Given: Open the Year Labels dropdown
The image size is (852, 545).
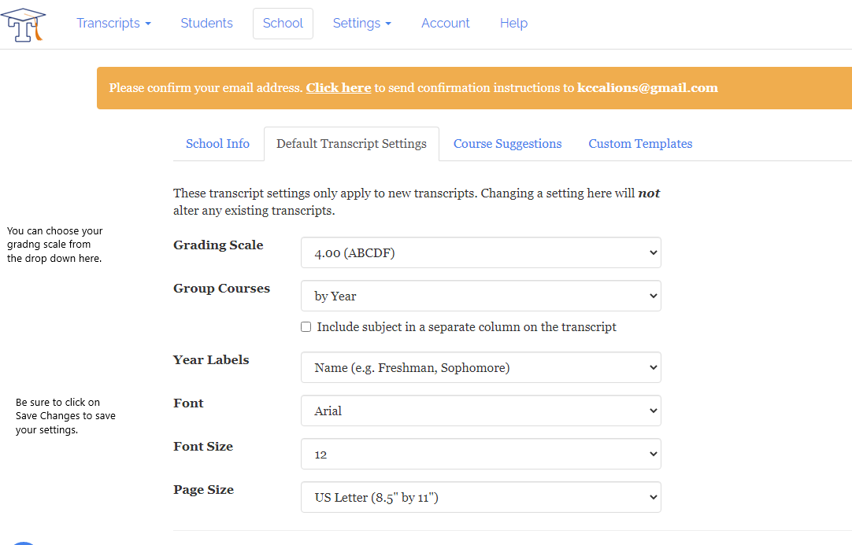Looking at the screenshot, I should point(480,368).
